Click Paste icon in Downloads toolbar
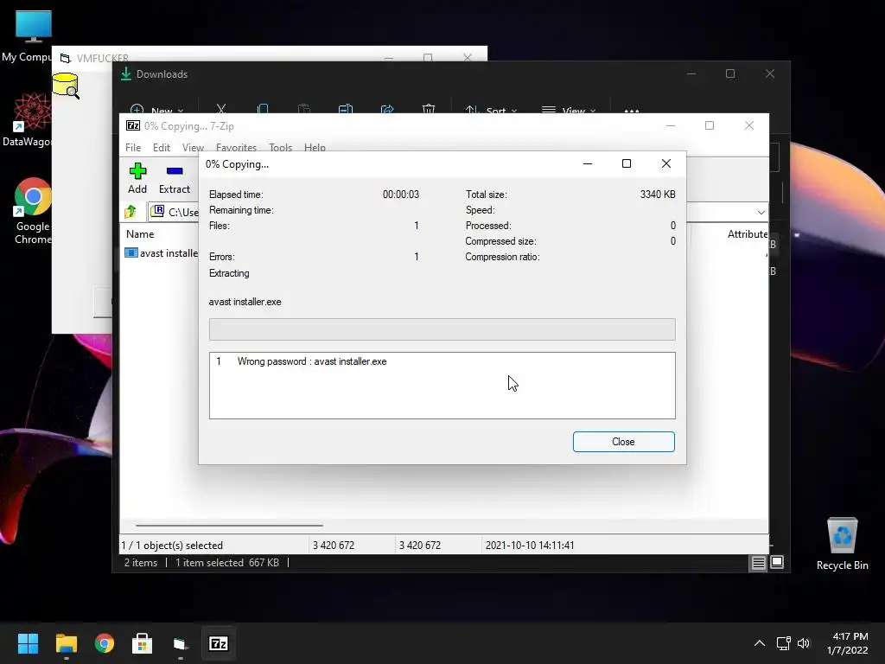 tap(304, 109)
